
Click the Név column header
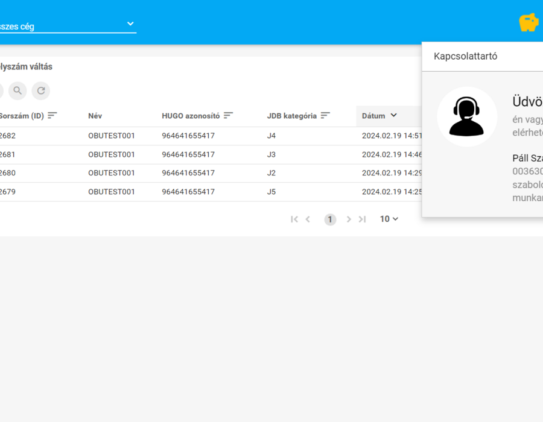pyautogui.click(x=95, y=116)
